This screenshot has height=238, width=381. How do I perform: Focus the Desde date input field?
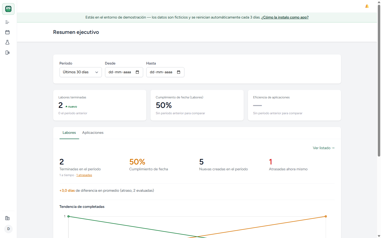point(124,72)
